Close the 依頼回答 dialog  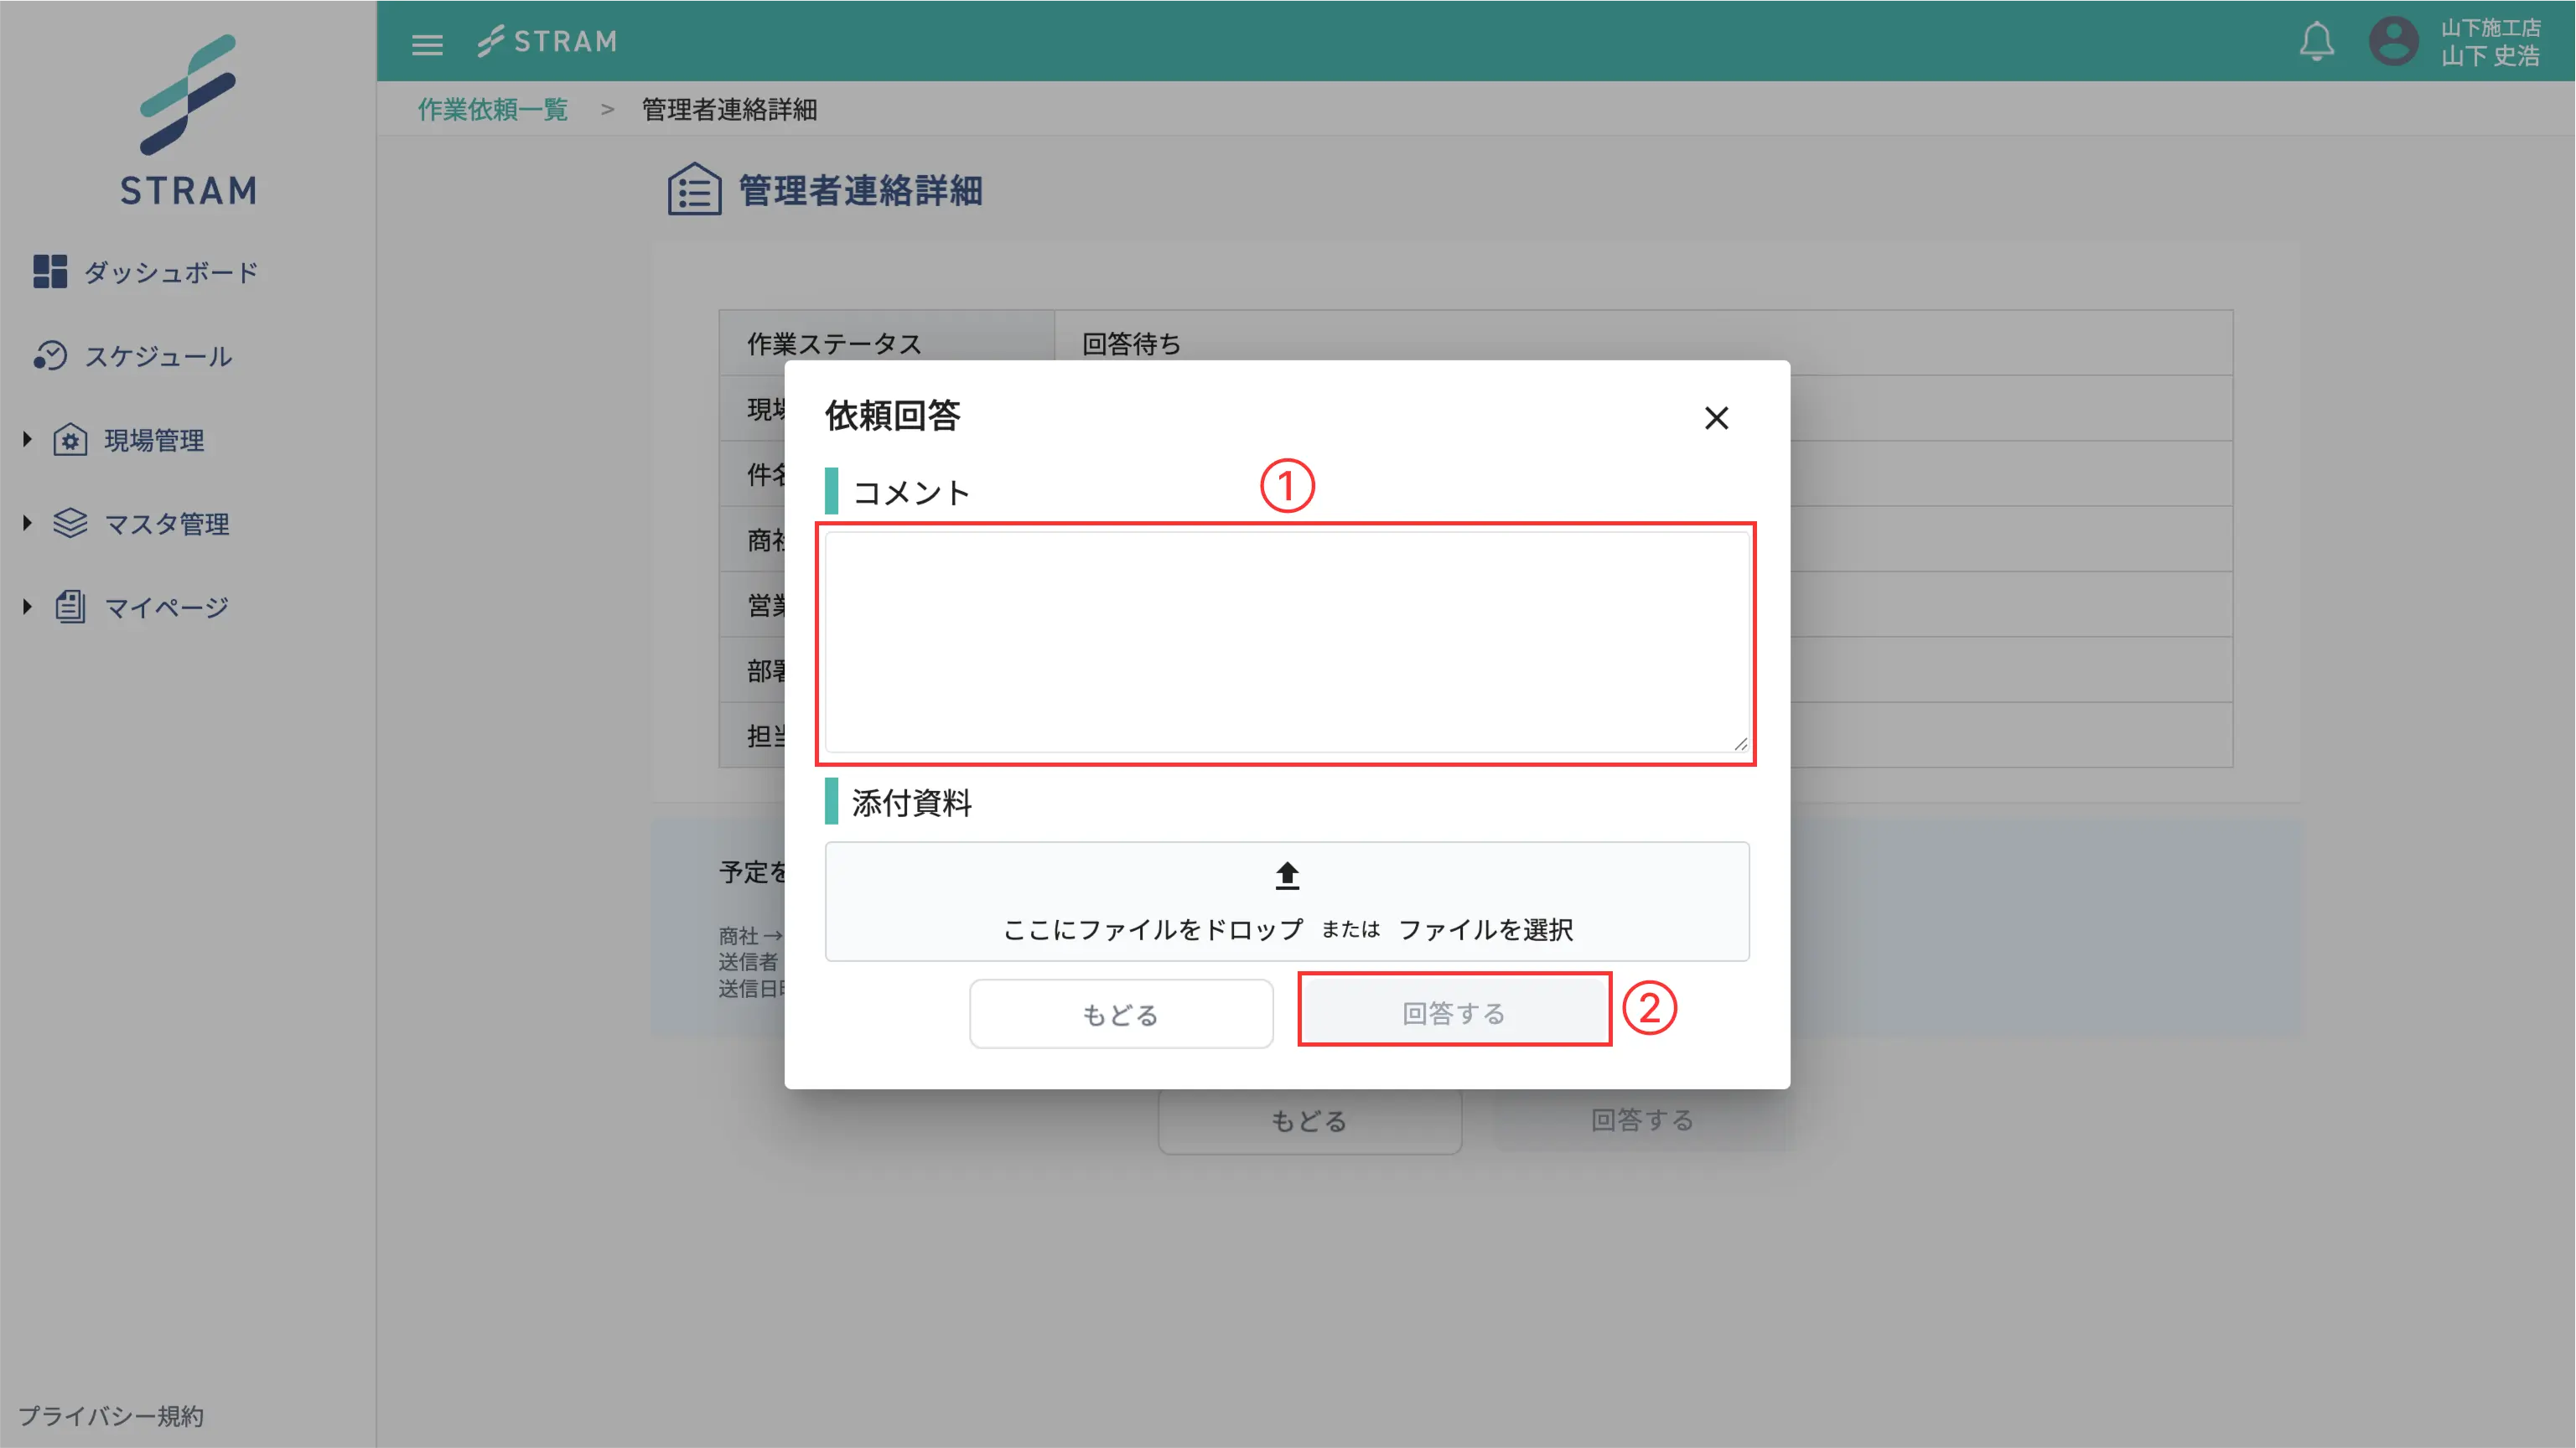[1717, 417]
